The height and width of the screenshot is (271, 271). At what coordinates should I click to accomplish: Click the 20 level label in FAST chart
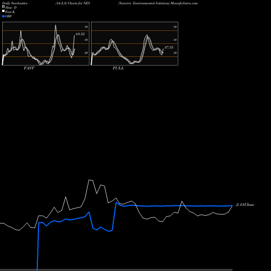pyautogui.click(x=86, y=53)
